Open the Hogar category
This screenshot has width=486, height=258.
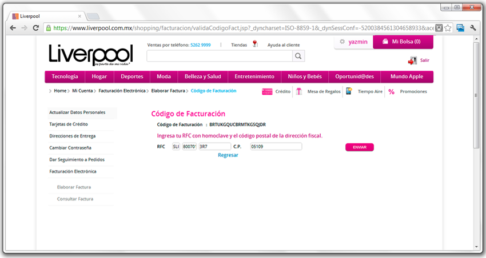click(x=99, y=76)
